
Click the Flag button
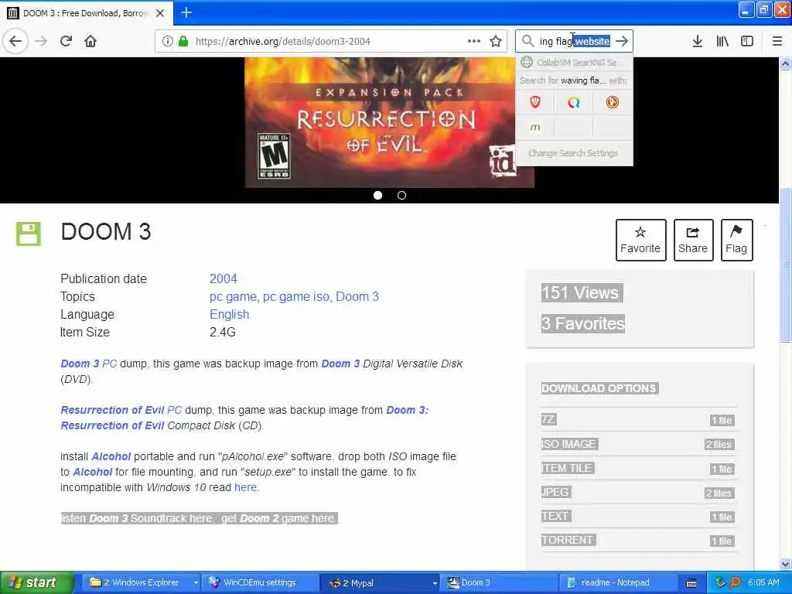[x=736, y=240]
